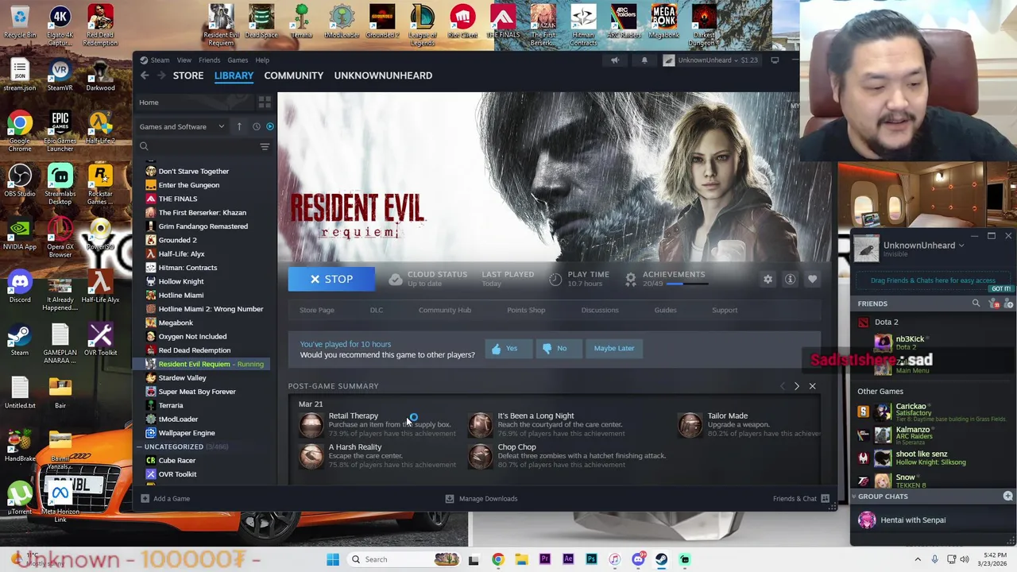
Task: Open friends list status dropdown chevron
Action: point(961,245)
